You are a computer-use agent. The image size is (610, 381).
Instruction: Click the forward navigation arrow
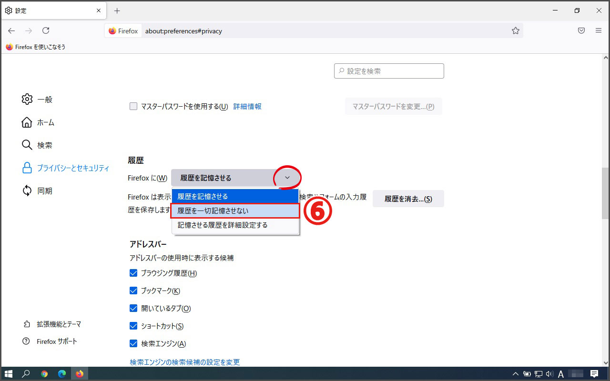point(29,30)
